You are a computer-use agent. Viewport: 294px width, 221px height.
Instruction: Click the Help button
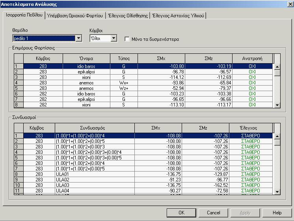[x=277, y=213]
